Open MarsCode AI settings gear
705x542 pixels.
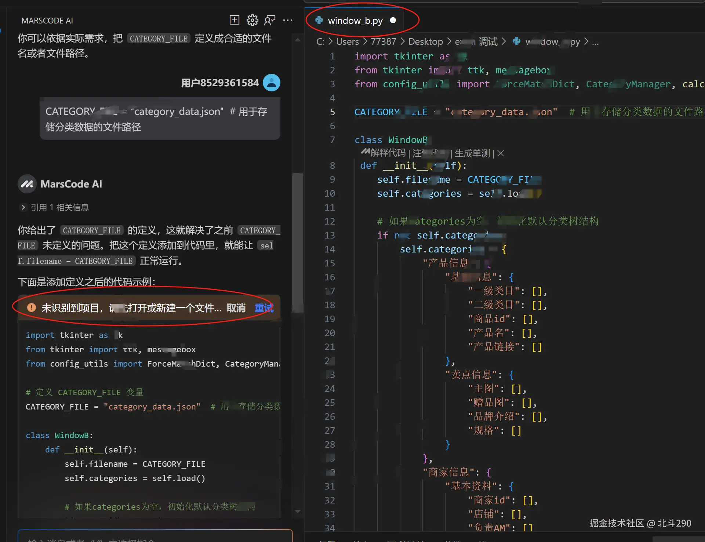tap(252, 20)
